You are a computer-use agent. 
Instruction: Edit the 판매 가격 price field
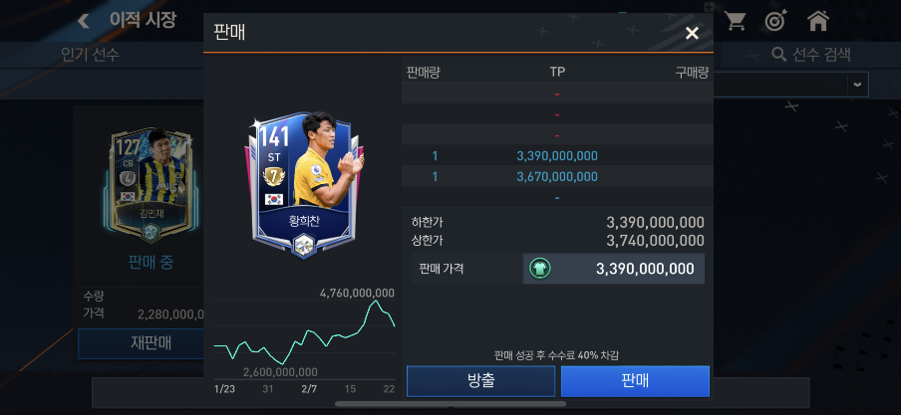point(614,268)
